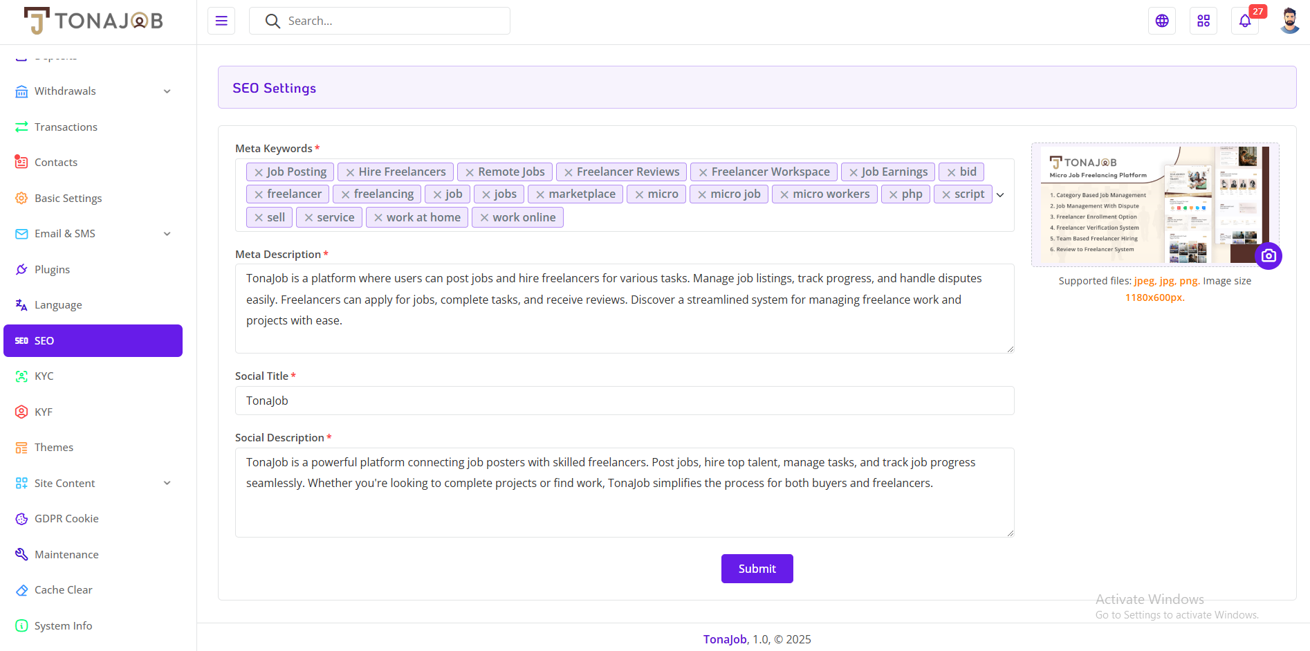
Task: Open the grid apps shortcut icon
Action: coord(1203,21)
